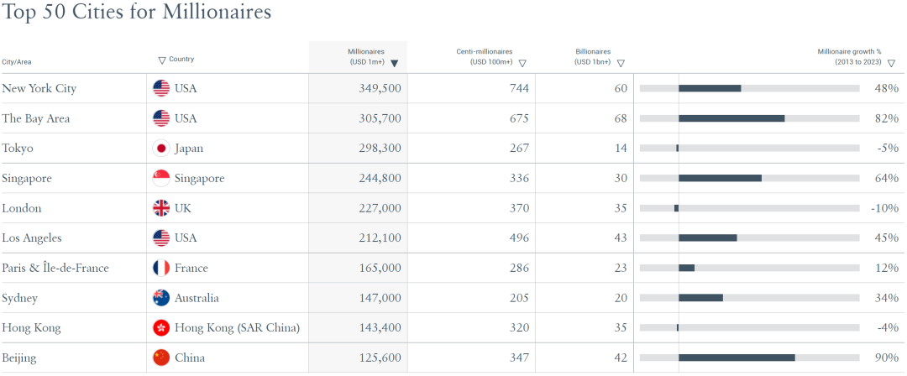
Task: Sort by Billionaires column arrow
Action: pyautogui.click(x=621, y=63)
